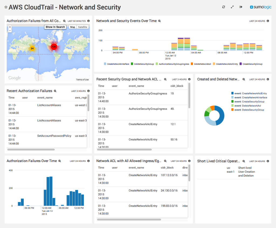276x228 pixels.
Task: Toggle DeleteSecurityGroup legend swatch in events chart
Action: 132,64
